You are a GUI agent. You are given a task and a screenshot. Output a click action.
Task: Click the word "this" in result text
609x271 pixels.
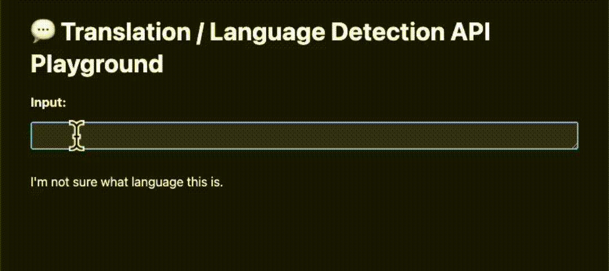point(188,182)
